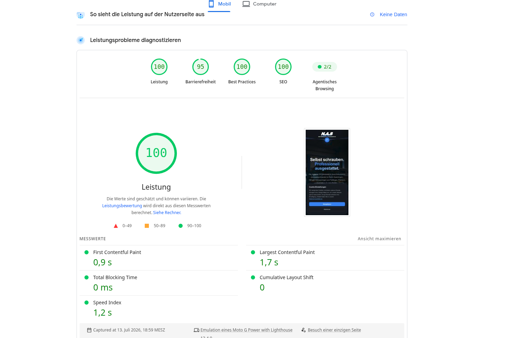The width and height of the screenshot is (518, 338).
Task: Click the mobile phone icon
Action: tap(211, 4)
